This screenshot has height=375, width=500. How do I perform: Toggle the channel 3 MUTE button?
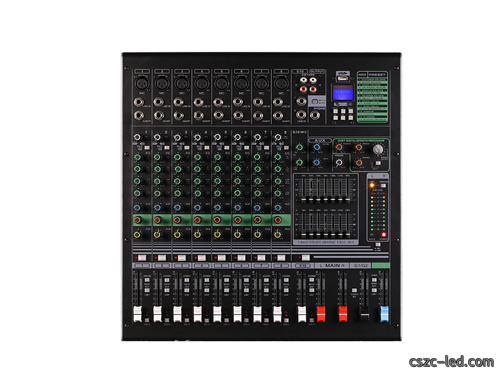[x=182, y=257]
